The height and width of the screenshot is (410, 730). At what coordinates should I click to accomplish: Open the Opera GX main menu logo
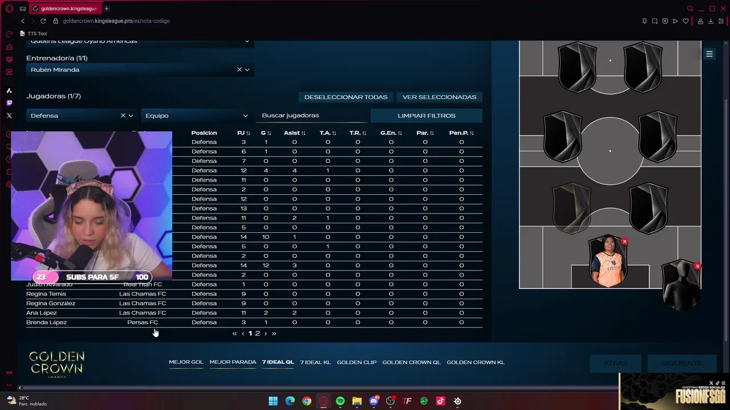coord(9,9)
